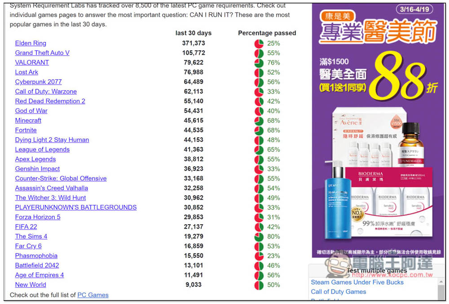Image resolution: width=449 pixels, height=304 pixels.
Task: Click the Lost Ark 52% pie icon
Action: (259, 73)
